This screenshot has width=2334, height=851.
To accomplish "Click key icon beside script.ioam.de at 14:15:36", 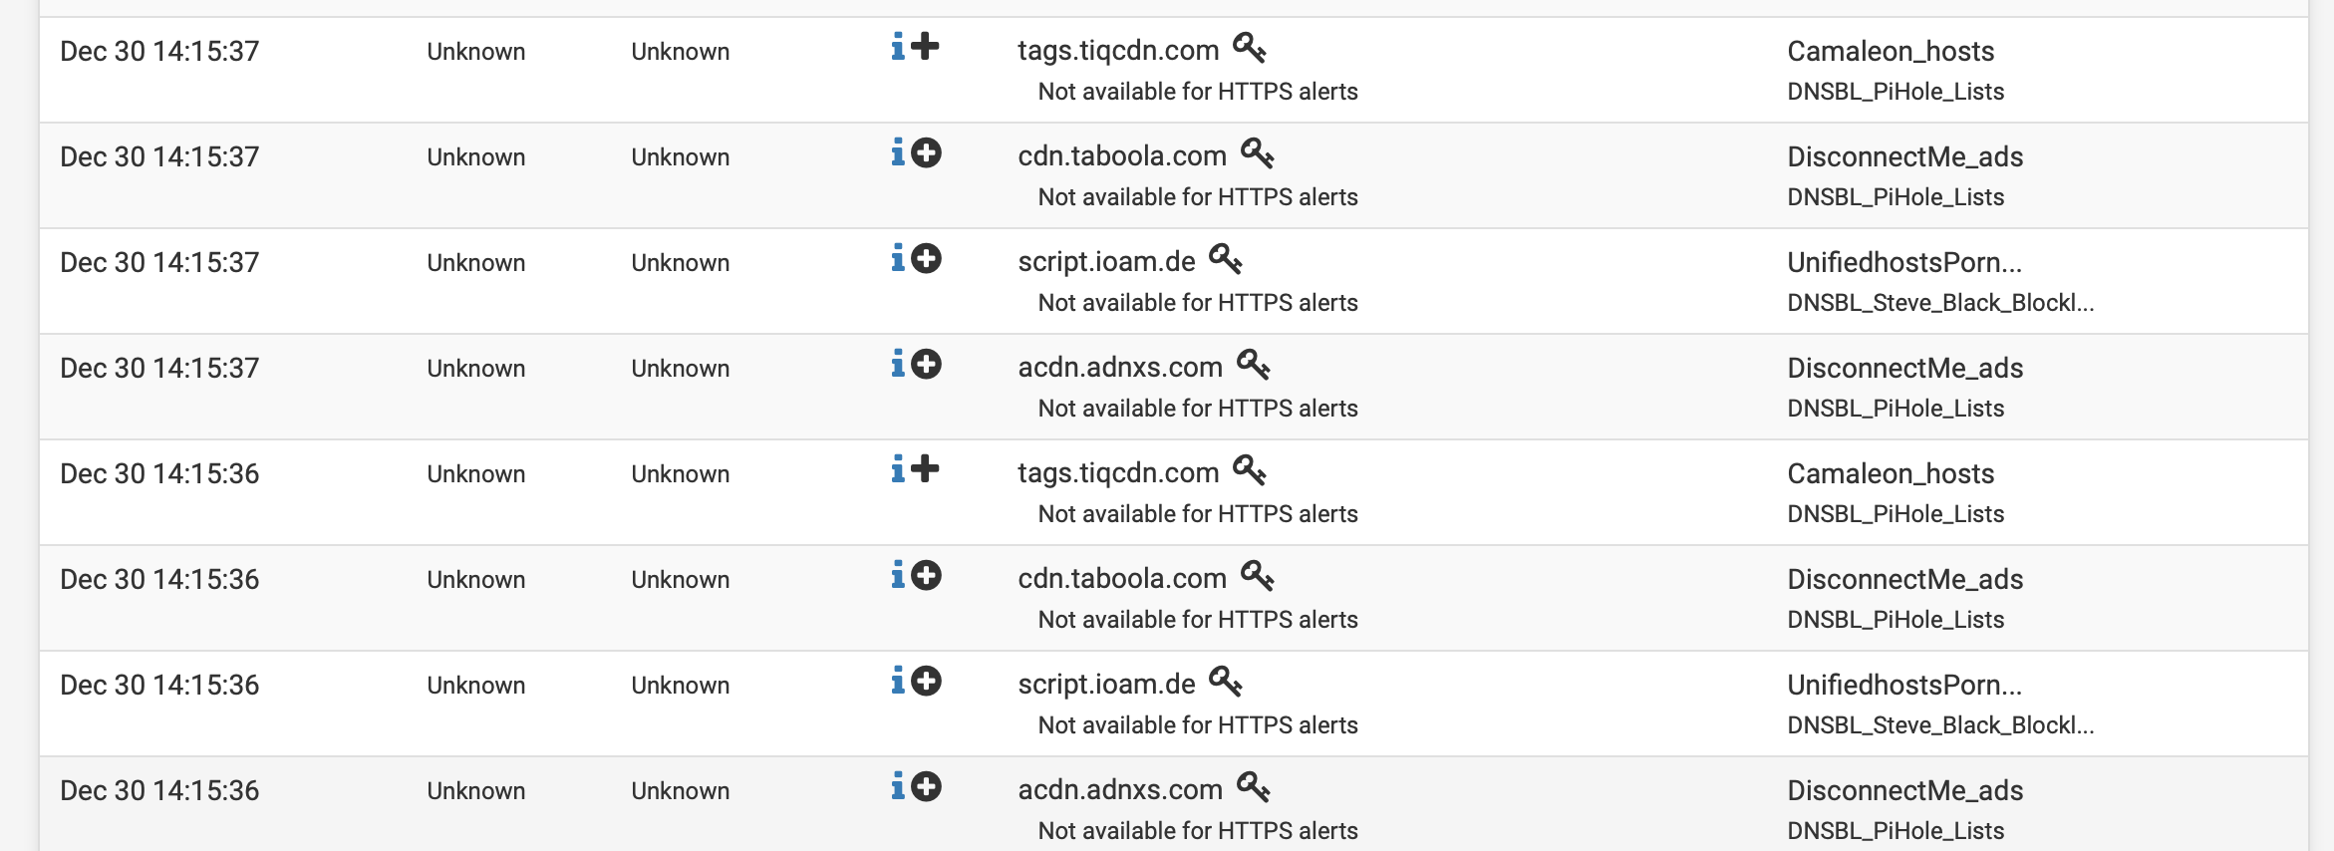I will [x=1226, y=682].
